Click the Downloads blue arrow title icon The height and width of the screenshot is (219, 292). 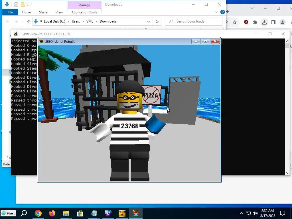pos(7,4)
